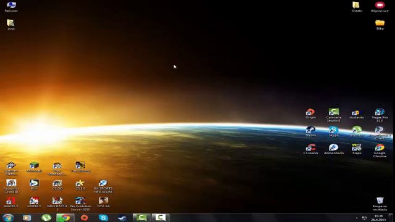
Task: Launch Origin from the desktop
Action: tap(310, 113)
